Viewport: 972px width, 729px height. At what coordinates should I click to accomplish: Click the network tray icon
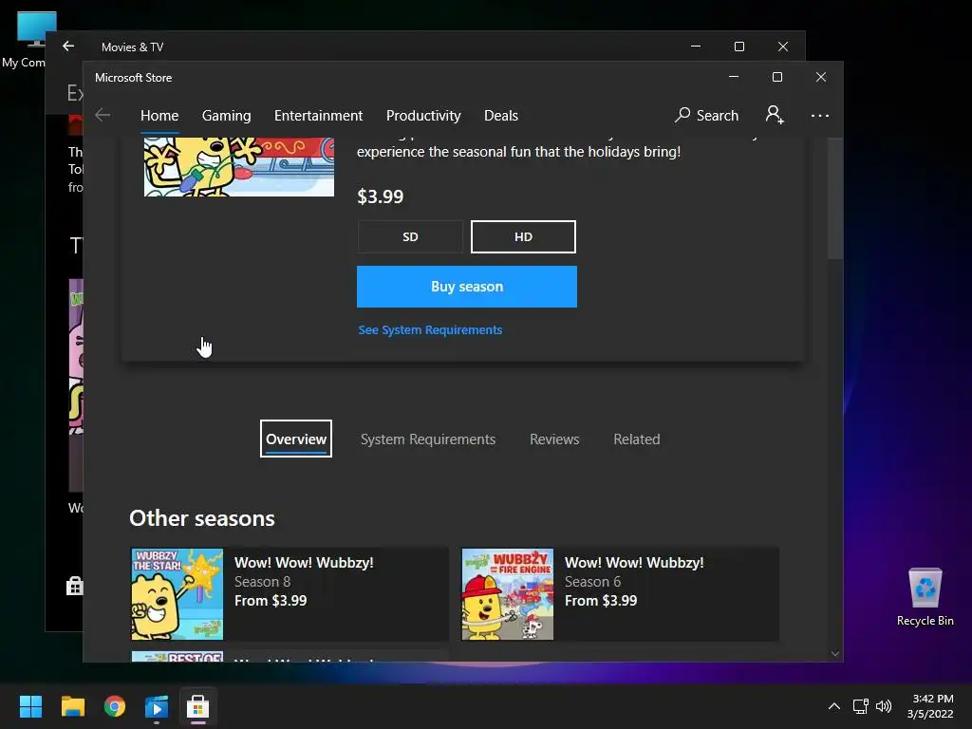860,706
